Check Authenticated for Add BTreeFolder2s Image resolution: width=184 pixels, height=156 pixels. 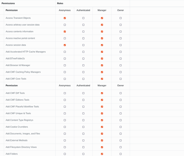pos(83,58)
